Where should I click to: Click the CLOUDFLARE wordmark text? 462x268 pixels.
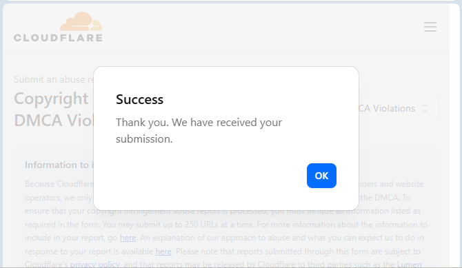click(x=58, y=38)
